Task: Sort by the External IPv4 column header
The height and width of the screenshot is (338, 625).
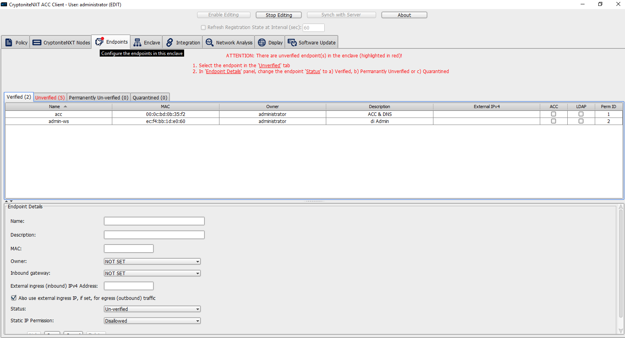Action: pos(487,107)
